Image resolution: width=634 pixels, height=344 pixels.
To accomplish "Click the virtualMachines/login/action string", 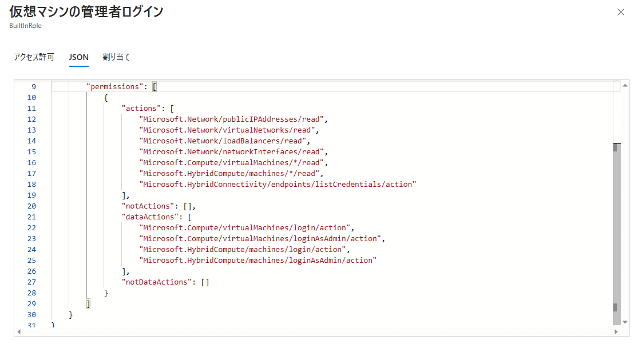I will point(245,228).
